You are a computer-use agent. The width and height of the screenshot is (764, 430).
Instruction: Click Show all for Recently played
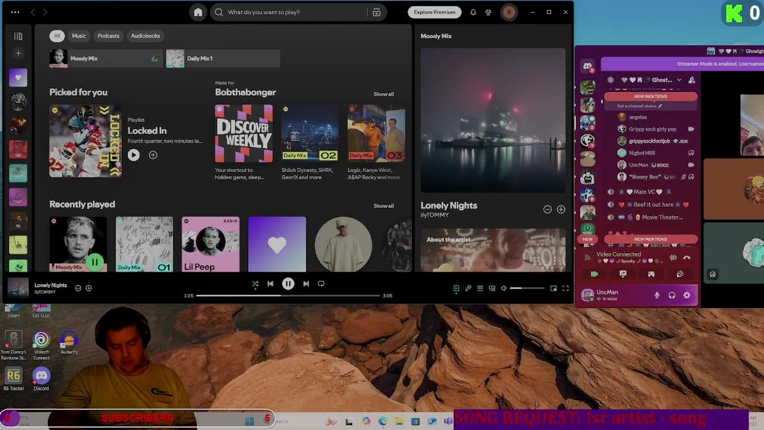384,206
